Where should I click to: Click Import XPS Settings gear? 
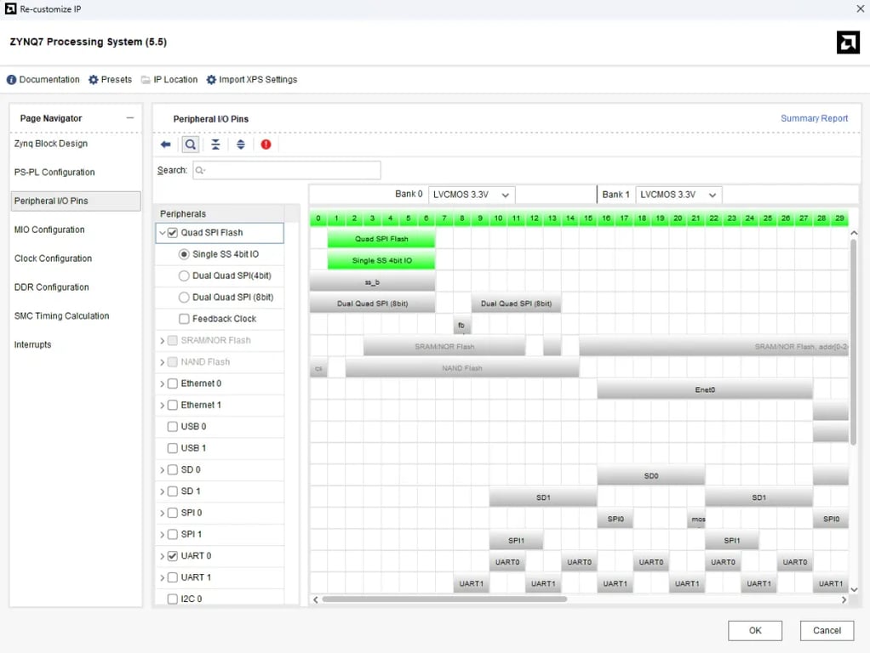point(211,80)
